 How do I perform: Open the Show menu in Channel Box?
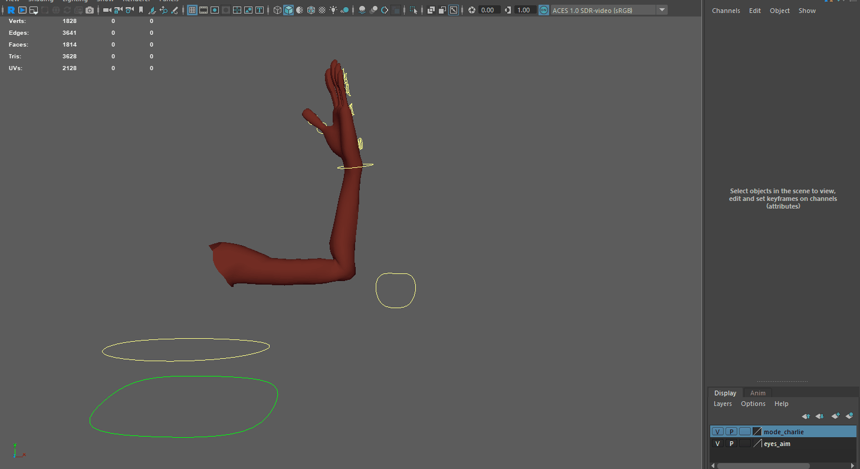point(807,11)
